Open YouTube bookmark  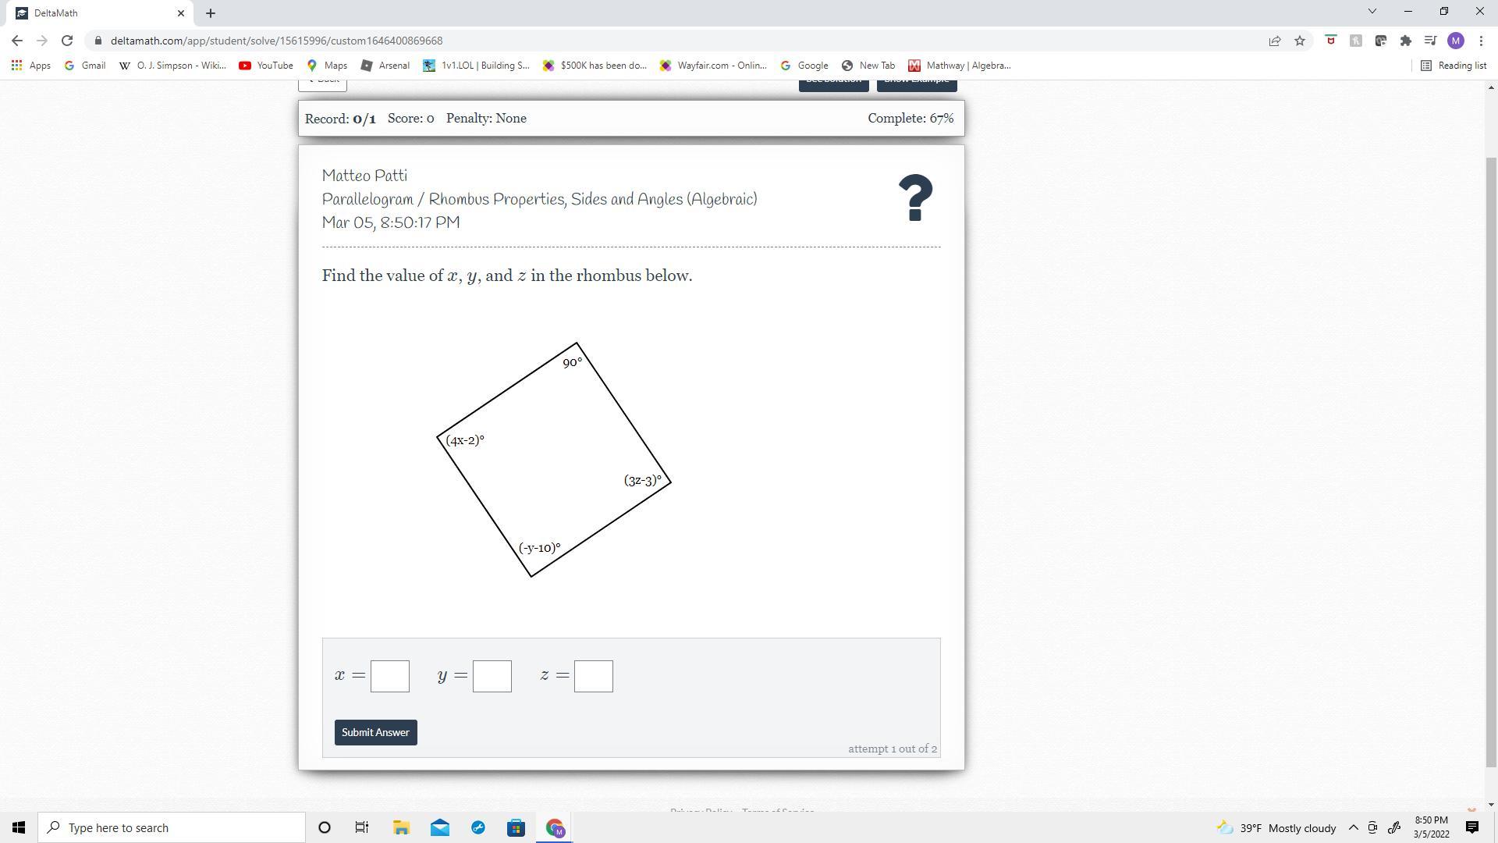pos(266,66)
